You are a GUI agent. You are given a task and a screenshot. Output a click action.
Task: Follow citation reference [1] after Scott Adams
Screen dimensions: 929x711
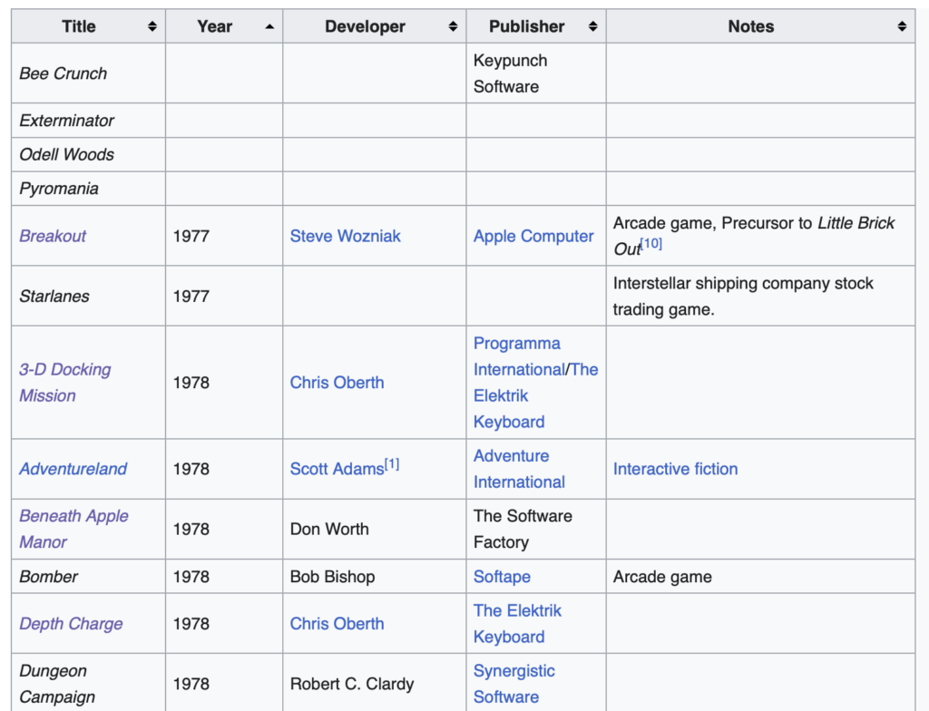(392, 464)
